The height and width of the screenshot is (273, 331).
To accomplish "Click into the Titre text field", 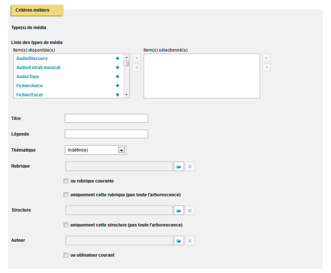I will (x=106, y=119).
